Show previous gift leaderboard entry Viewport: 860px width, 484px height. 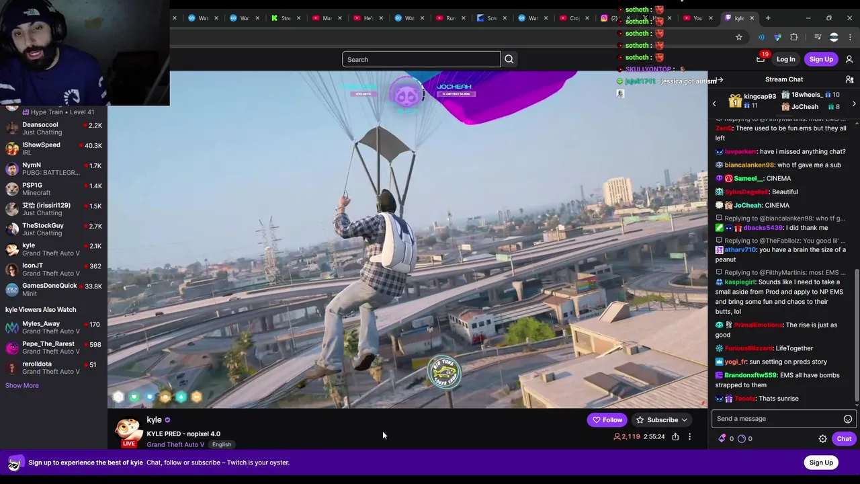click(x=714, y=104)
